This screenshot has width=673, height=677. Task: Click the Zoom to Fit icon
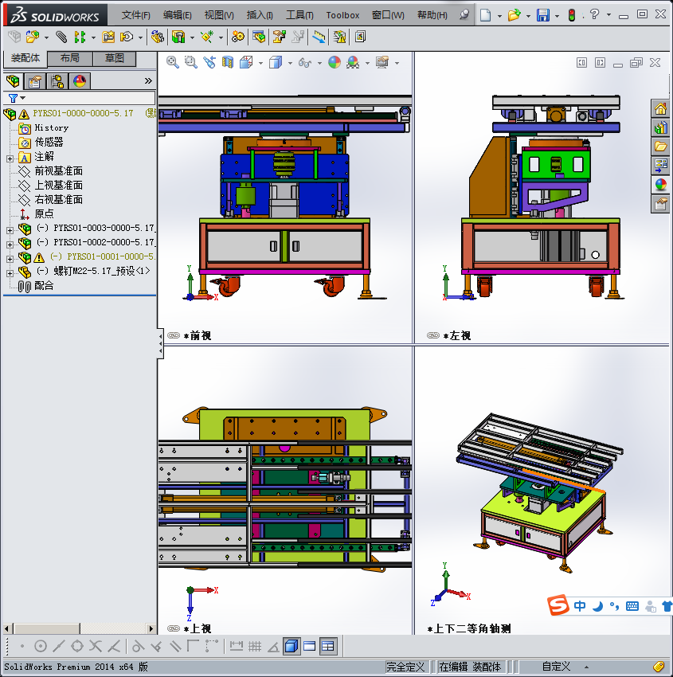point(173,63)
